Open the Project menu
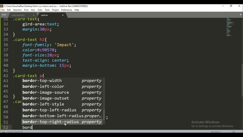The image size is (243, 137). point(55,10)
